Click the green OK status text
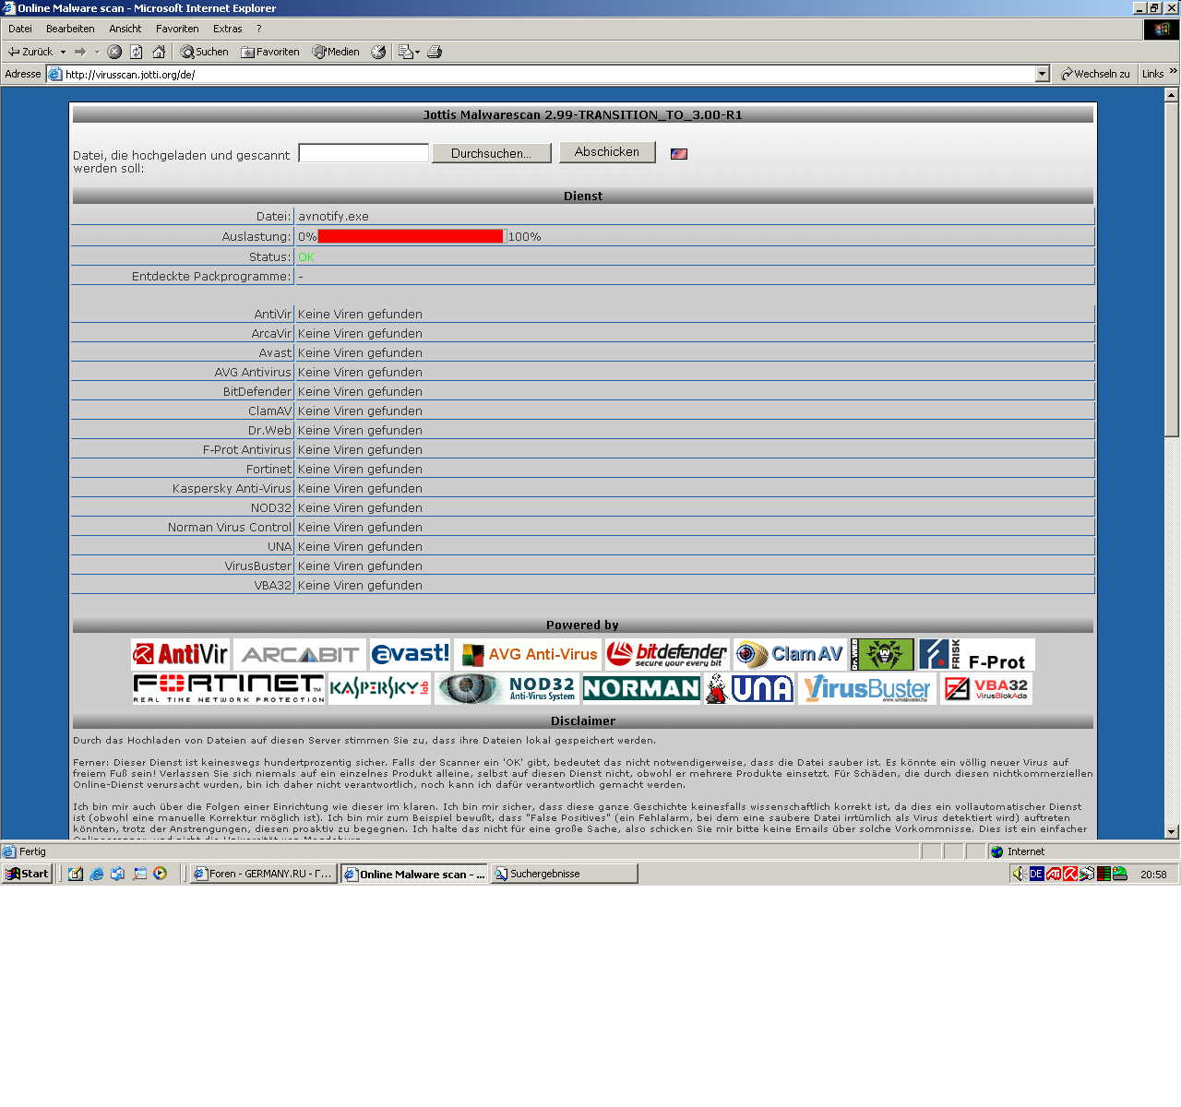 (x=306, y=257)
